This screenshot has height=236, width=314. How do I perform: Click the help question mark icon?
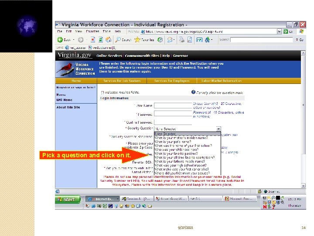193,92
